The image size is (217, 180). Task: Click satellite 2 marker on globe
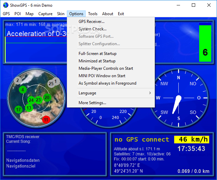(18, 80)
